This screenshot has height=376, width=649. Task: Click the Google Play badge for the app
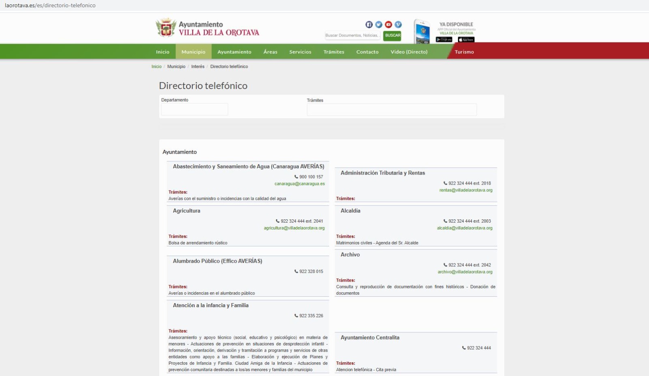pos(444,39)
